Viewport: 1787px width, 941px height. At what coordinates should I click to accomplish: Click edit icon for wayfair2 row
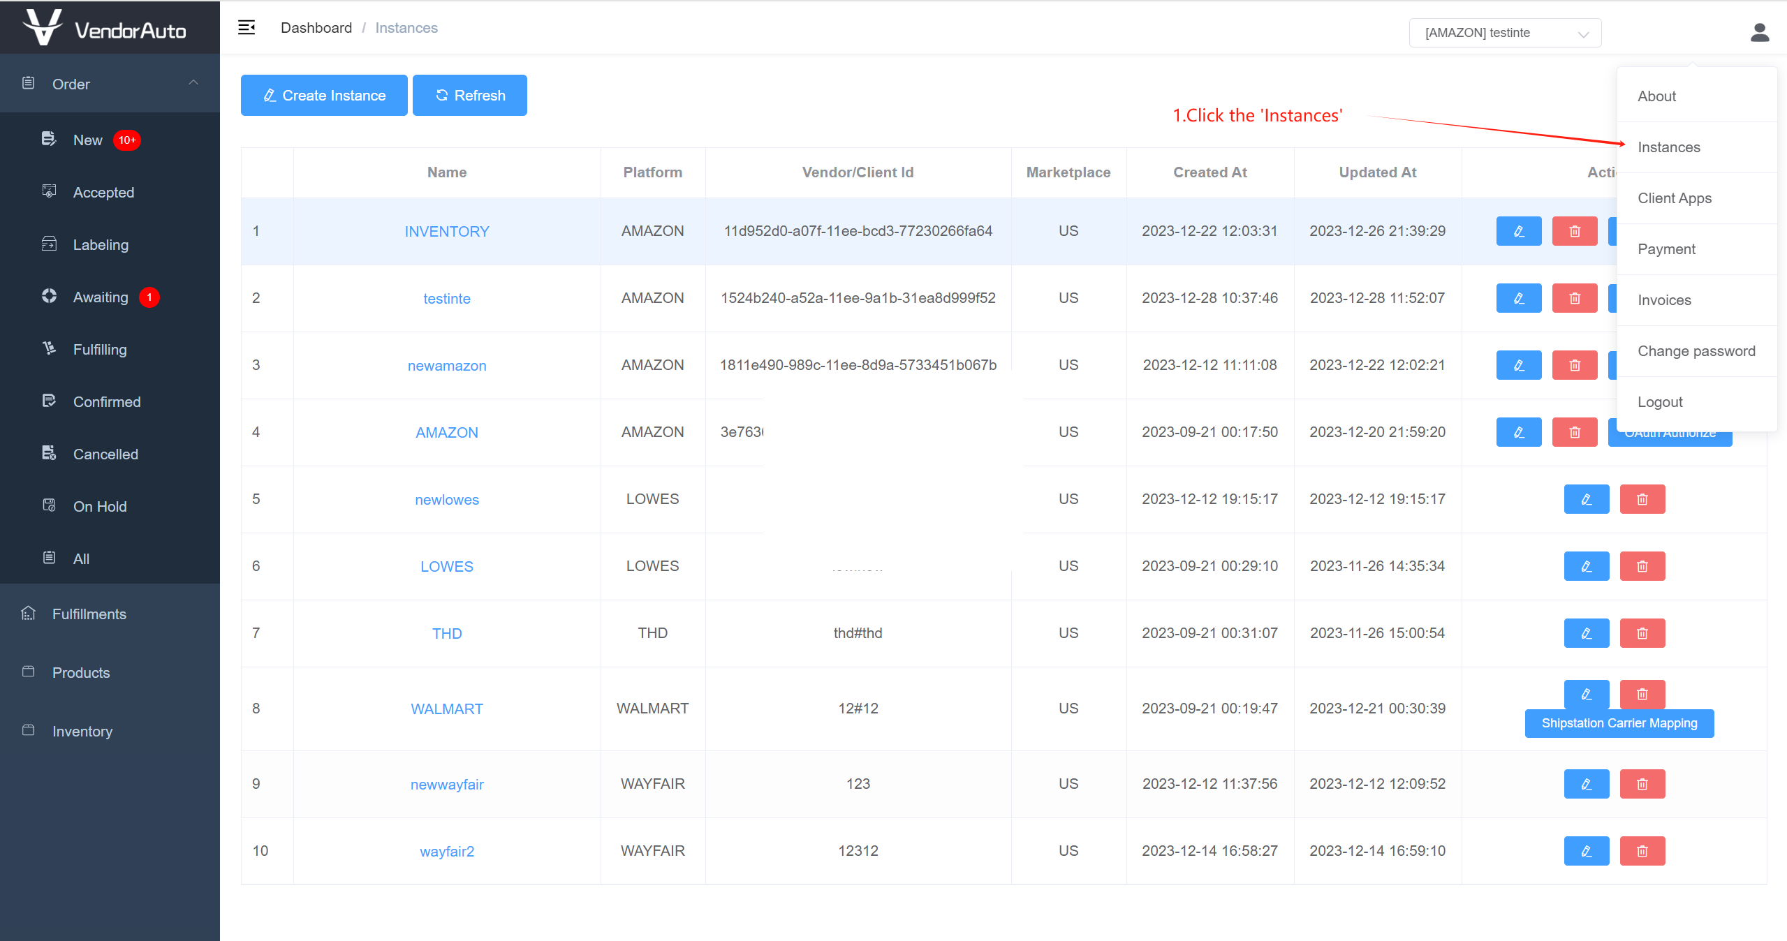click(1586, 851)
